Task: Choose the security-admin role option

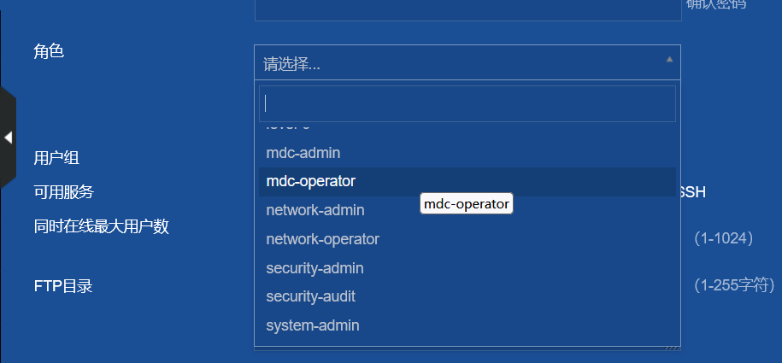Action: coord(315,268)
